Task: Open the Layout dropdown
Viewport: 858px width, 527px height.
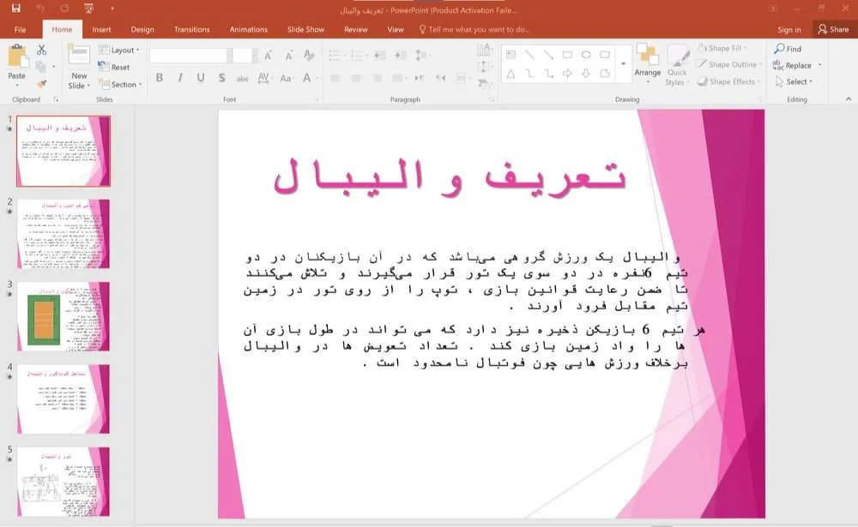Action: (118, 50)
